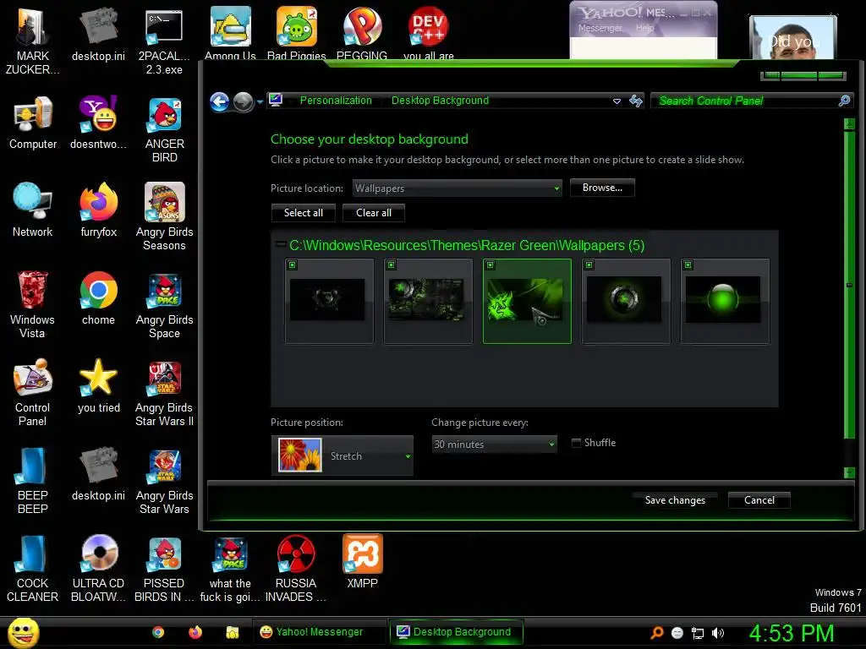This screenshot has width=866, height=649.
Task: Click the refresh icon beside the address bar
Action: (x=636, y=101)
